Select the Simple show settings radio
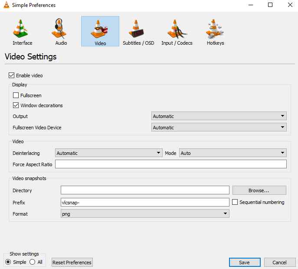 pos(8,262)
